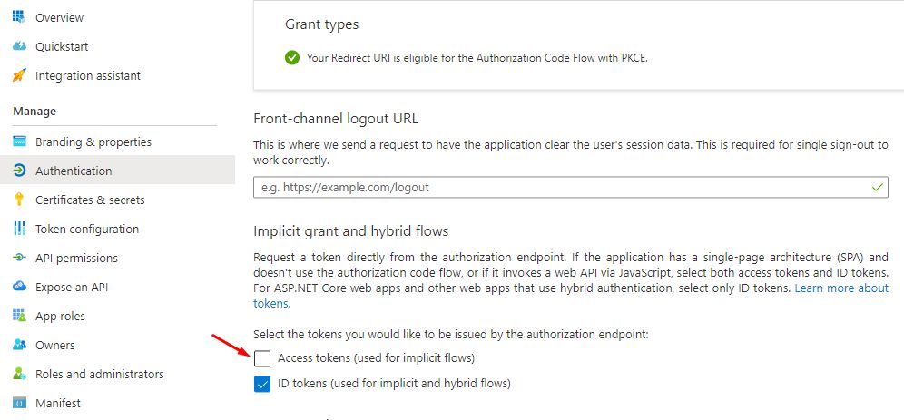Click the Branding & properties icon
This screenshot has height=420, width=904.
19,142
